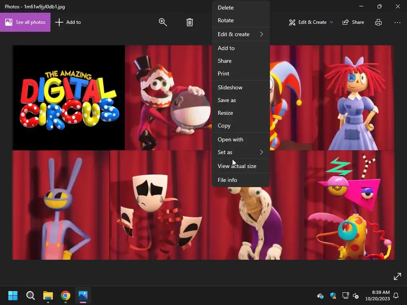Click the Share toolbar button
The height and width of the screenshot is (305, 407).
click(353, 22)
